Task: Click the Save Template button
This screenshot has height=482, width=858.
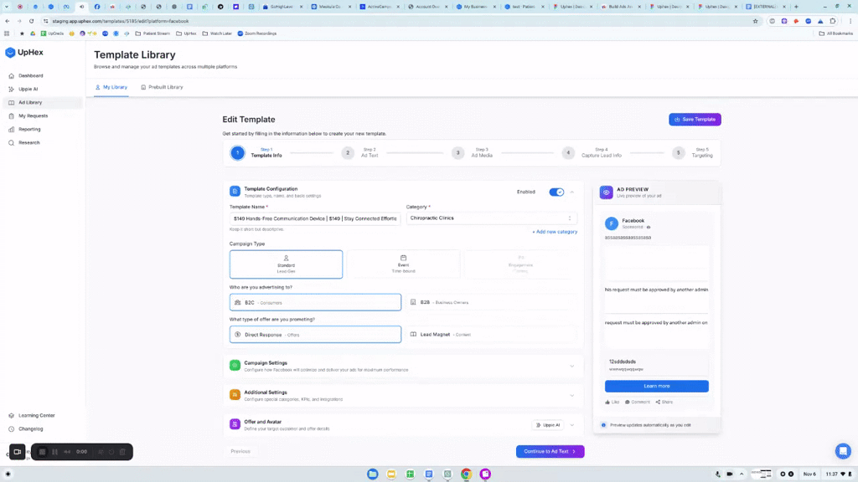Action: [x=695, y=119]
